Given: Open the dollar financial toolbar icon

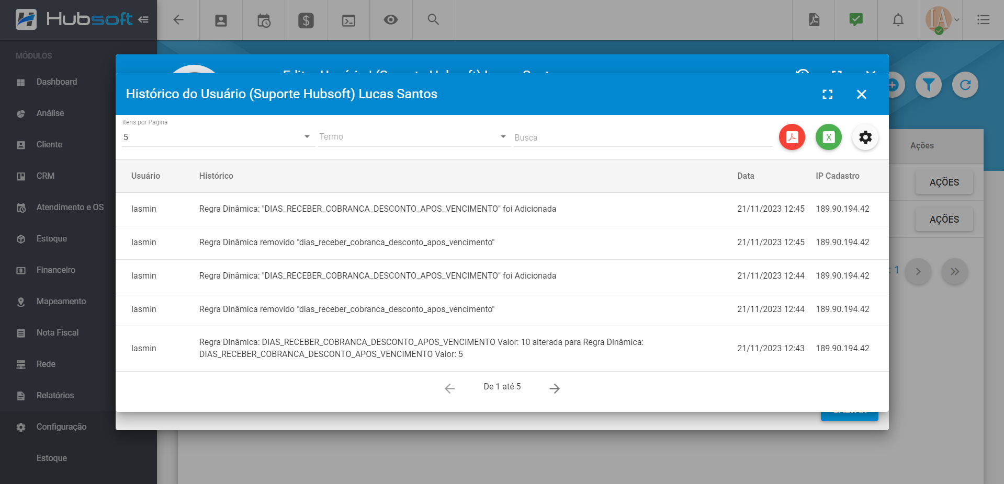Looking at the screenshot, I should [x=306, y=20].
